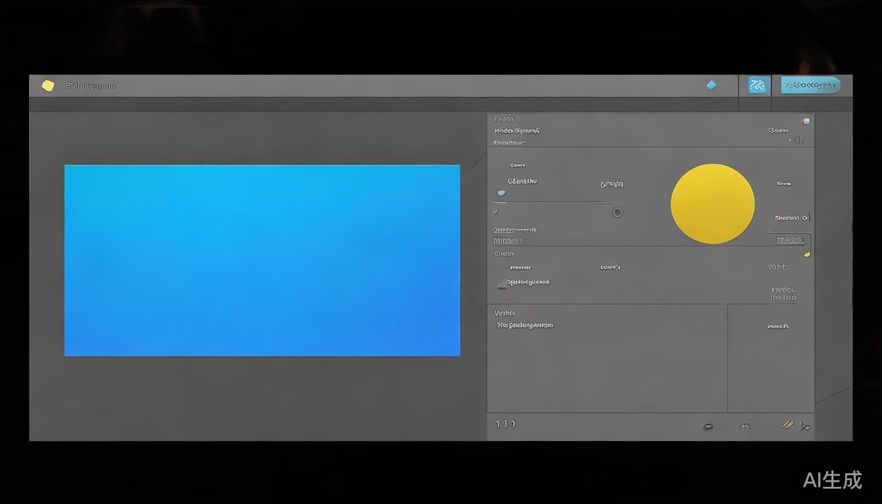The height and width of the screenshot is (504, 882).
Task: Click the small blue oval icon above the slider
Action: [x=501, y=194]
